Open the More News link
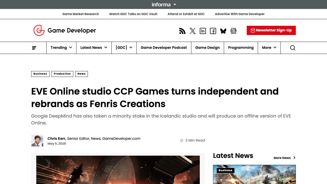327x184 pixels. (284, 158)
